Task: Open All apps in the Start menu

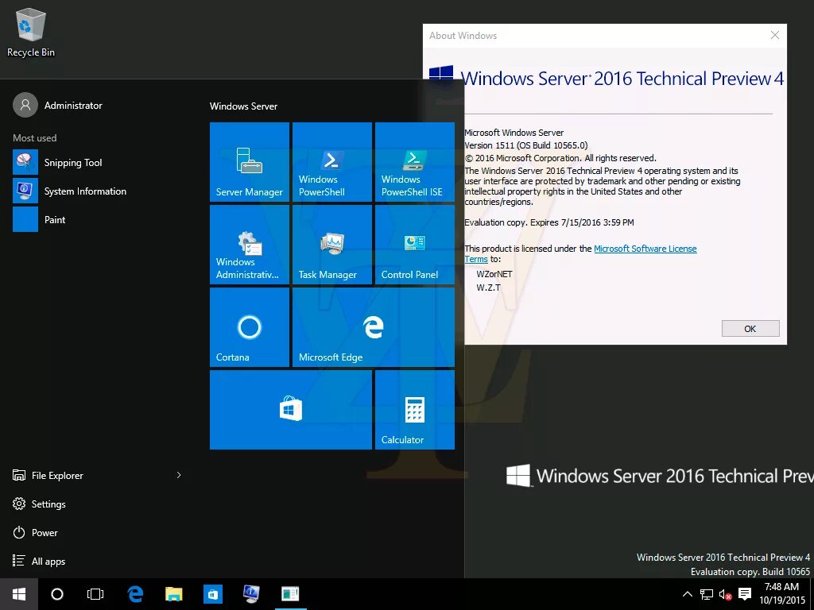Action: tap(48, 561)
